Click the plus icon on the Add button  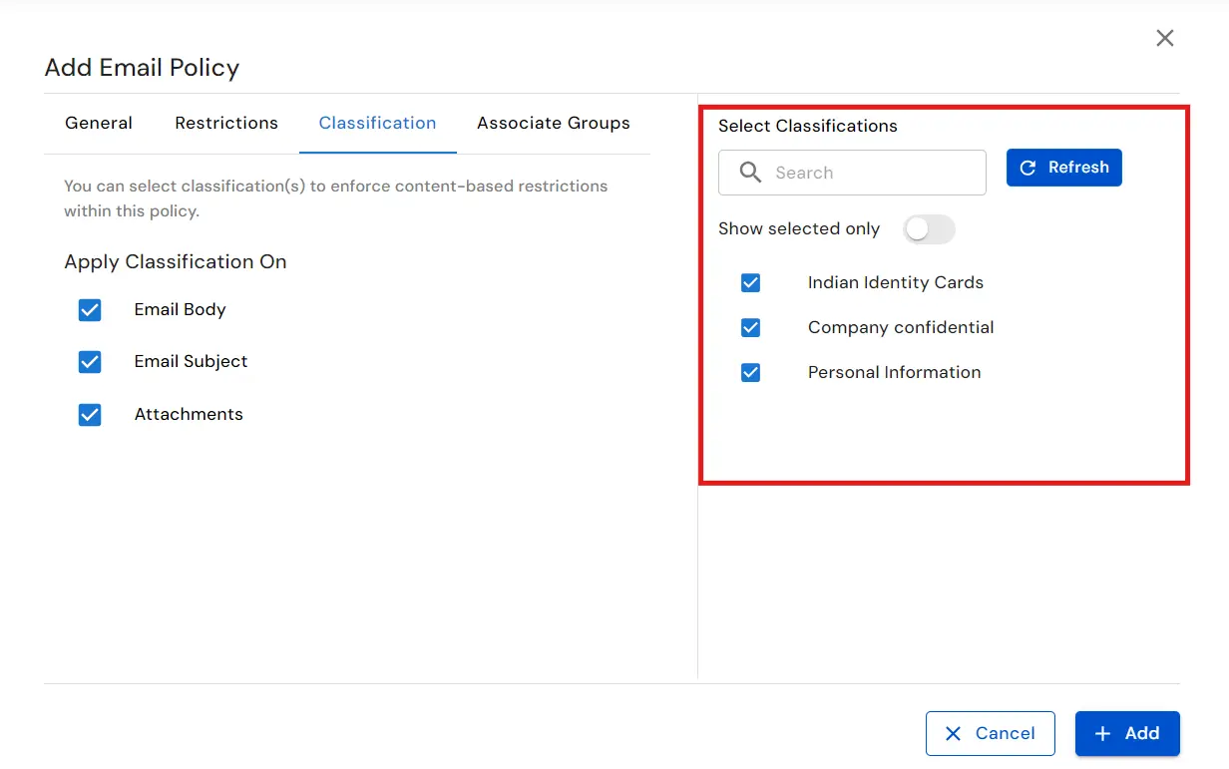(x=1102, y=733)
